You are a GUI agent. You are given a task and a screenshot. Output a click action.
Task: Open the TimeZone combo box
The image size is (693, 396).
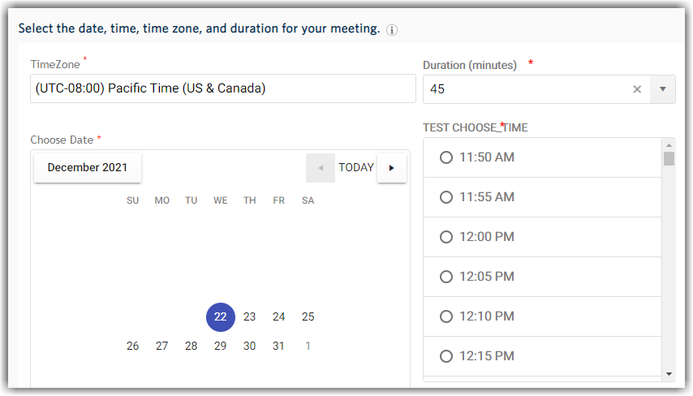click(x=222, y=88)
